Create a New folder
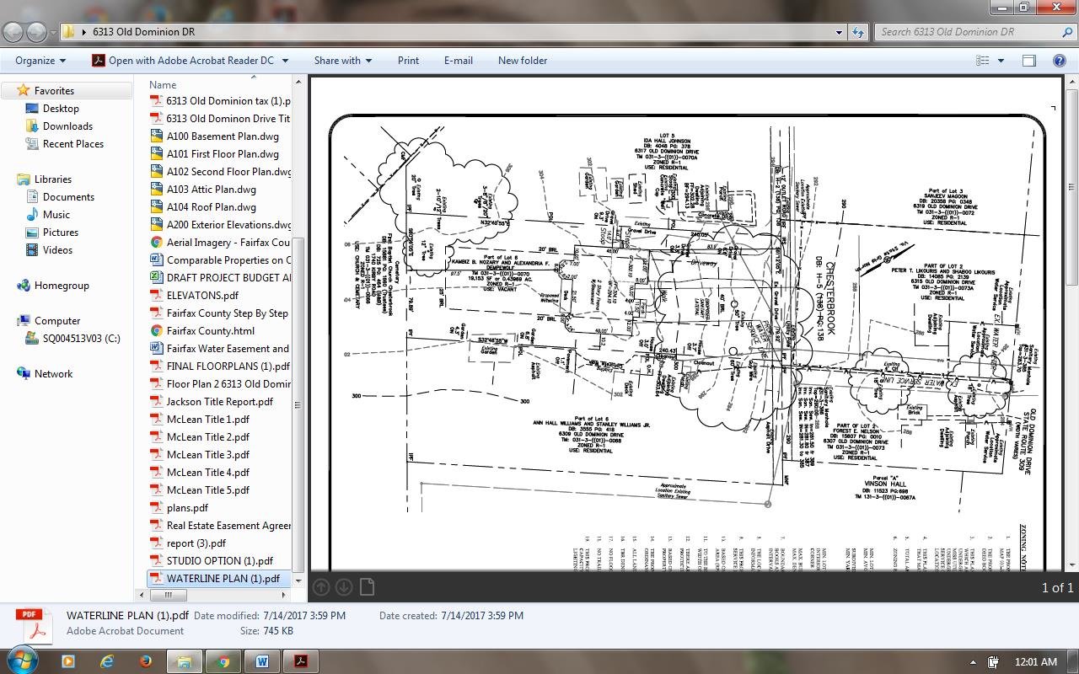Screen dimensions: 1079x674 (523, 61)
